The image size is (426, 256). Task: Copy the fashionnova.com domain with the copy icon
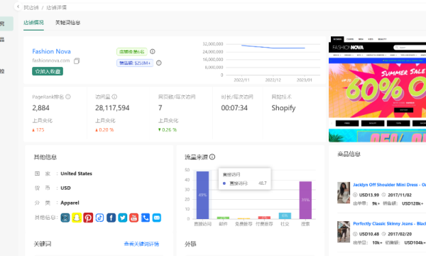(x=77, y=60)
